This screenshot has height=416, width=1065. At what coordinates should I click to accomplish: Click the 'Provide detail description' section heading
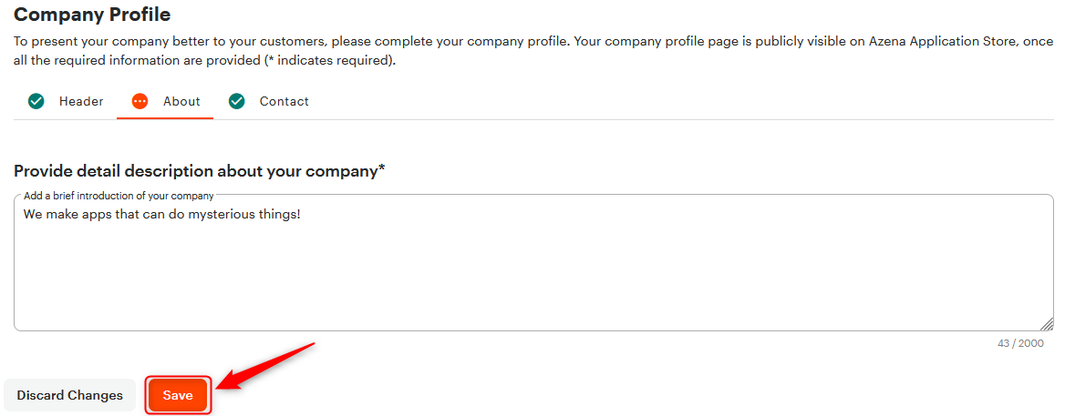point(199,171)
